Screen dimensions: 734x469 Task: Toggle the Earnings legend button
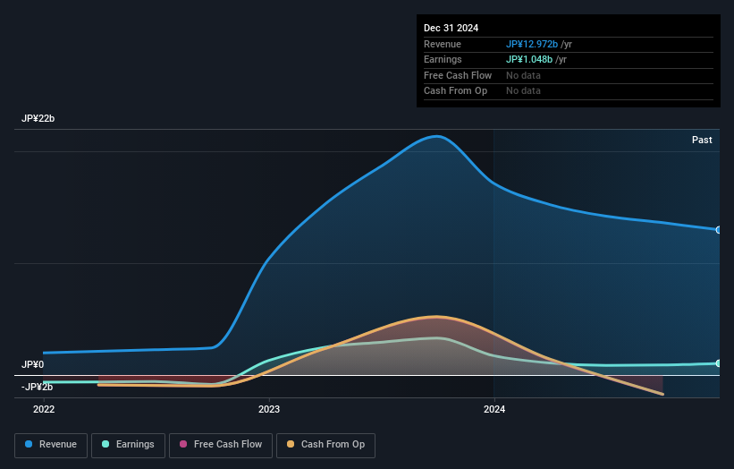128,445
